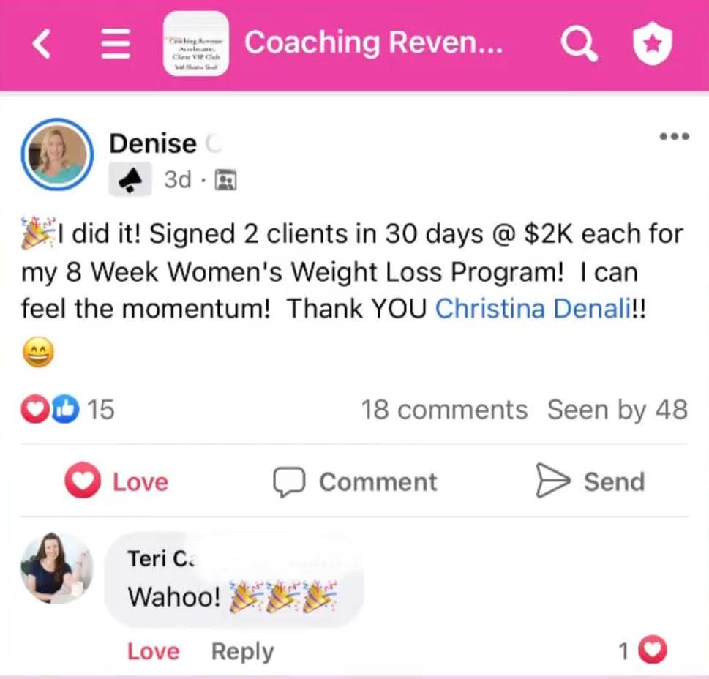The width and height of the screenshot is (709, 679).
Task: Toggle Love on Teri's comment
Action: [x=153, y=651]
